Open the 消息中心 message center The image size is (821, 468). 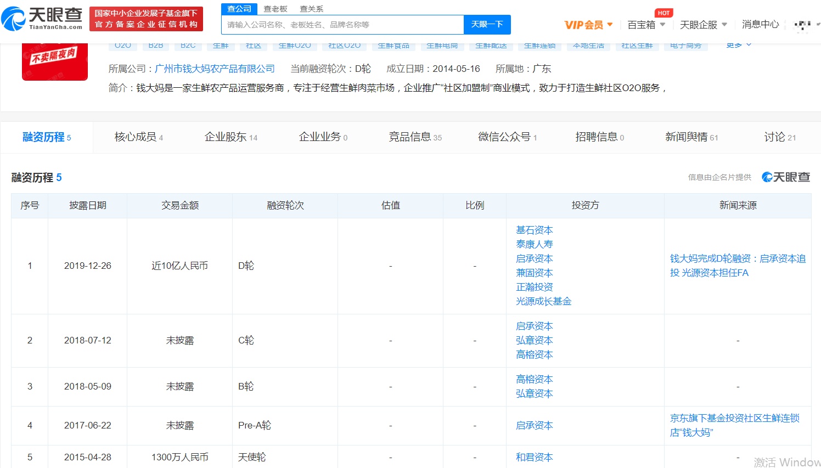761,24
